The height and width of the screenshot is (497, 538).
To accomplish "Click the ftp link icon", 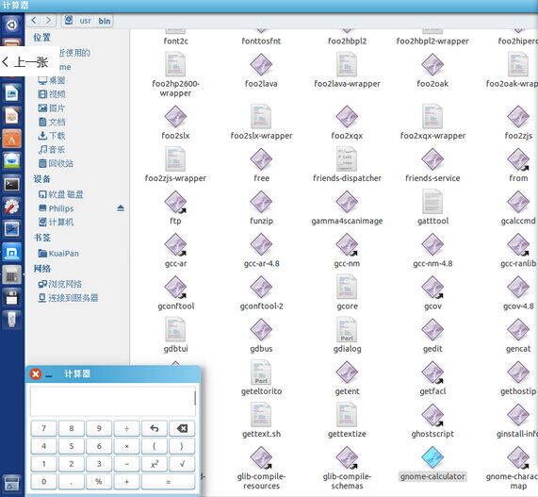I will click(175, 202).
